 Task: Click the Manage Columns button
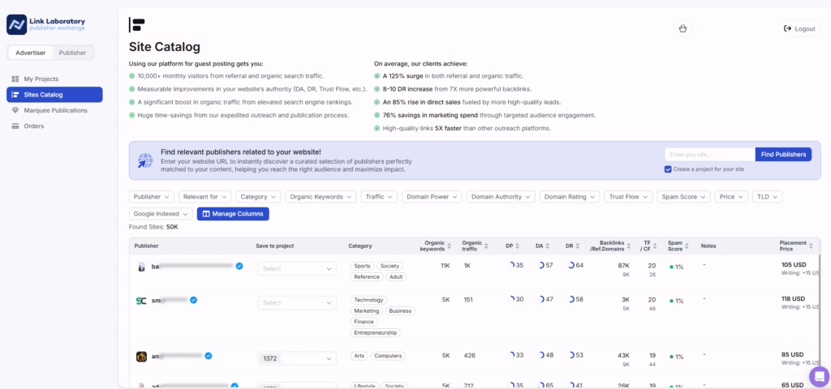coord(233,214)
